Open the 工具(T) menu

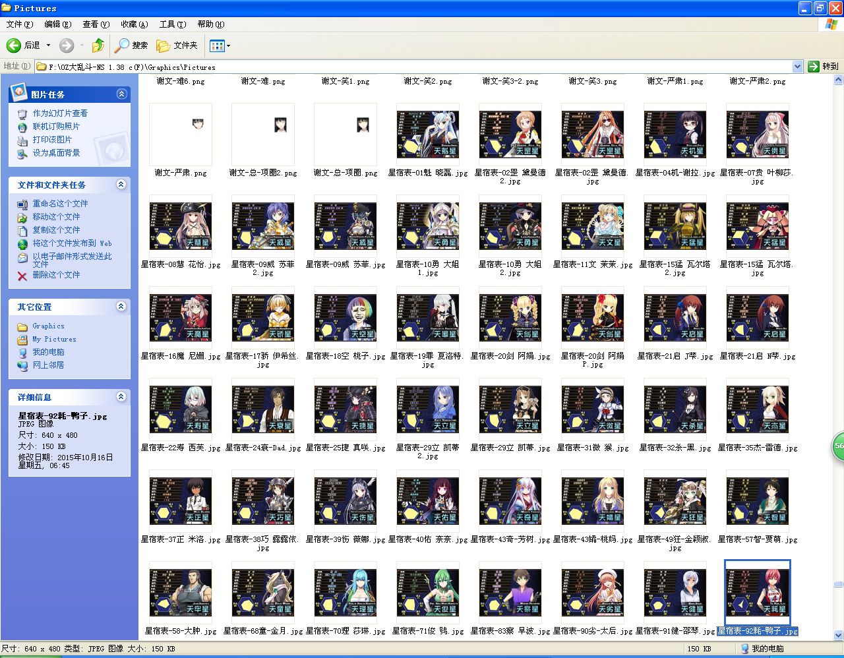(173, 24)
